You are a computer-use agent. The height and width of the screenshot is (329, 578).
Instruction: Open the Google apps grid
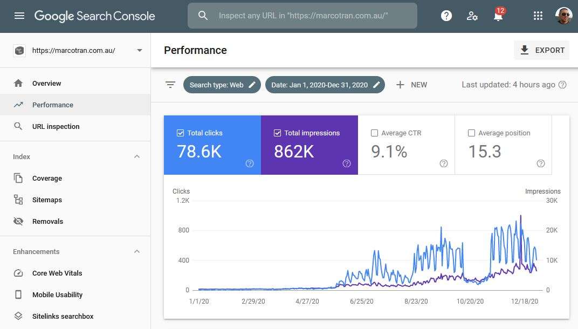click(538, 16)
